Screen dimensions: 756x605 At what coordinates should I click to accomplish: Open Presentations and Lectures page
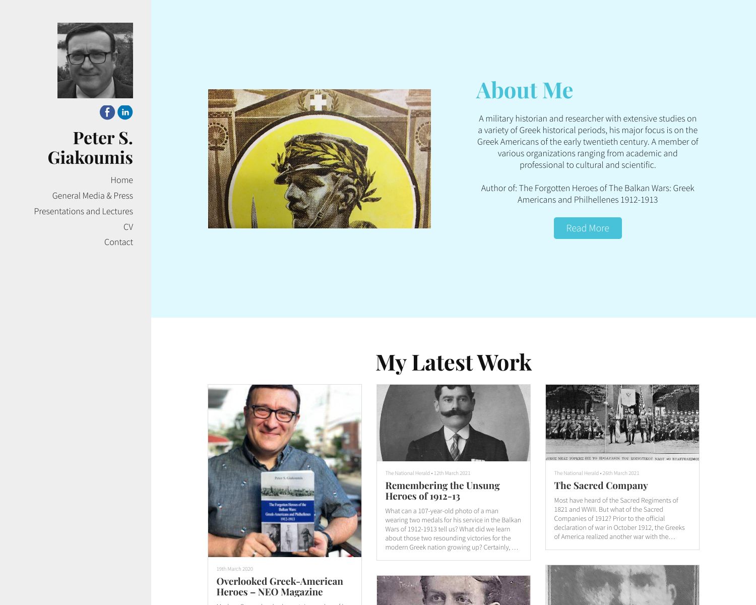click(84, 211)
